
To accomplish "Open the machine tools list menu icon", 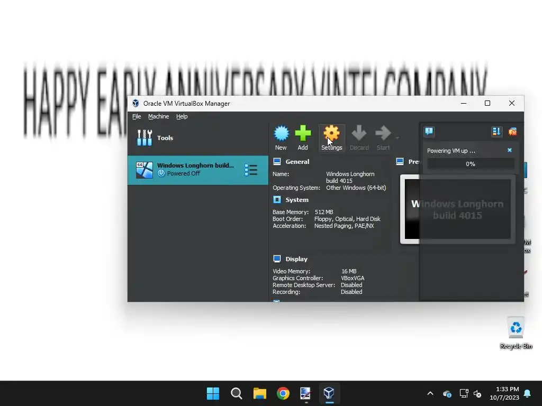I will click(x=251, y=170).
